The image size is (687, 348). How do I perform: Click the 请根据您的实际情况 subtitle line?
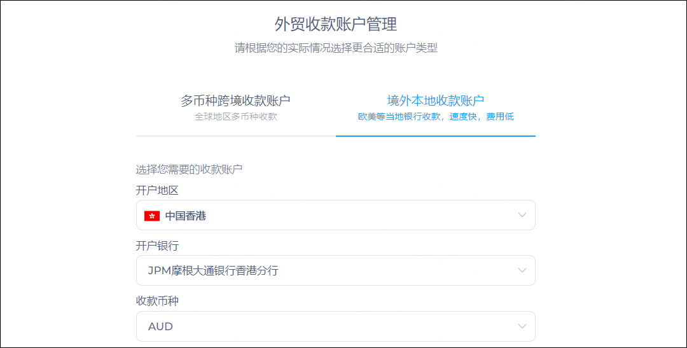pyautogui.click(x=336, y=48)
